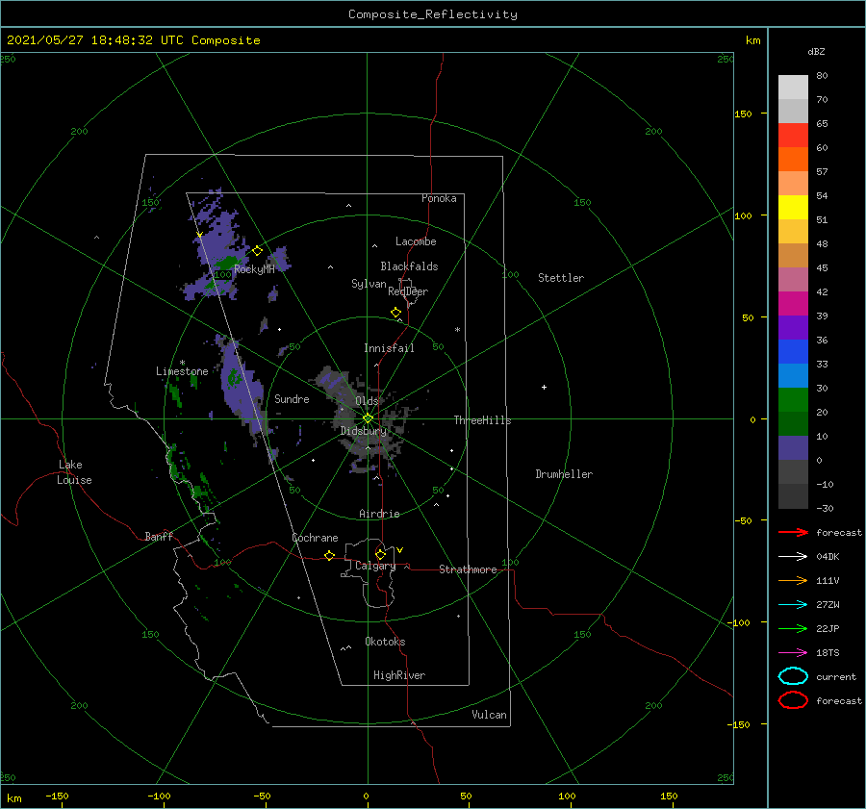The width and height of the screenshot is (866, 809).
Task: Click the ThreeHills label
Action: tap(483, 420)
